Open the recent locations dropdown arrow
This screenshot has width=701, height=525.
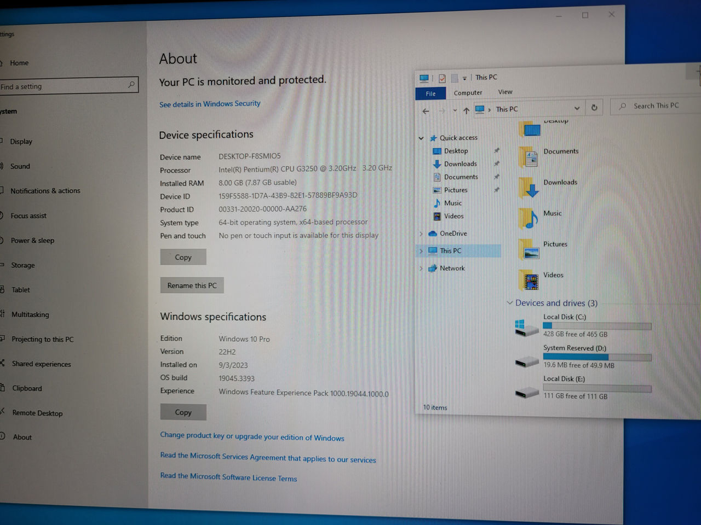point(455,110)
